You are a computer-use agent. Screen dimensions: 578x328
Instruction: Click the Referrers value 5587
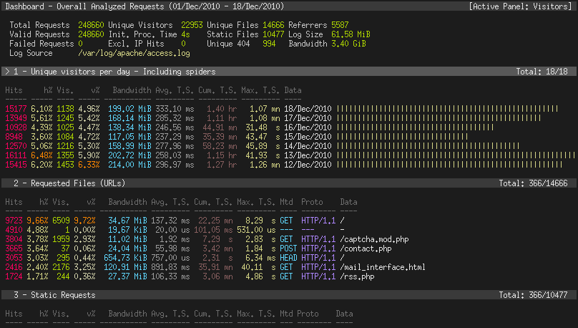[x=340, y=25]
